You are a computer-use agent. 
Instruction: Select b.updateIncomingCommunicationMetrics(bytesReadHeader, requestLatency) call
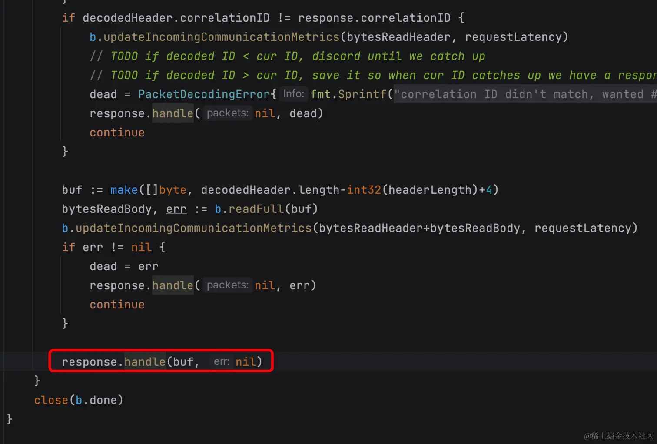pos(328,37)
